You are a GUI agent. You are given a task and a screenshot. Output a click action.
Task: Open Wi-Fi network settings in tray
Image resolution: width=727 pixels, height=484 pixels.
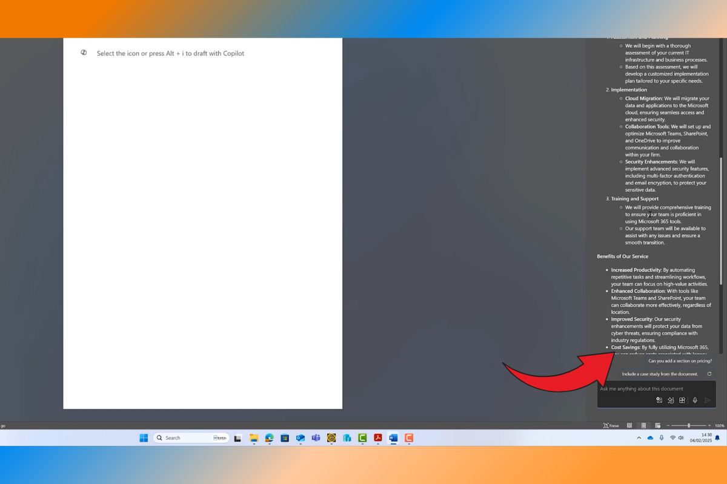pos(672,437)
